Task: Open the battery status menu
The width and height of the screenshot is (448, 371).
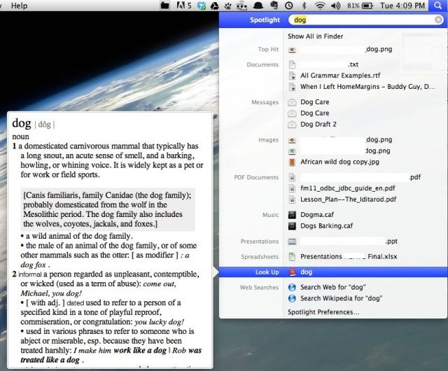Action: click(x=360, y=6)
